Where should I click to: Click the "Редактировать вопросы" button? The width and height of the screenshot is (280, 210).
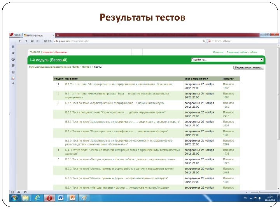pos(248,68)
